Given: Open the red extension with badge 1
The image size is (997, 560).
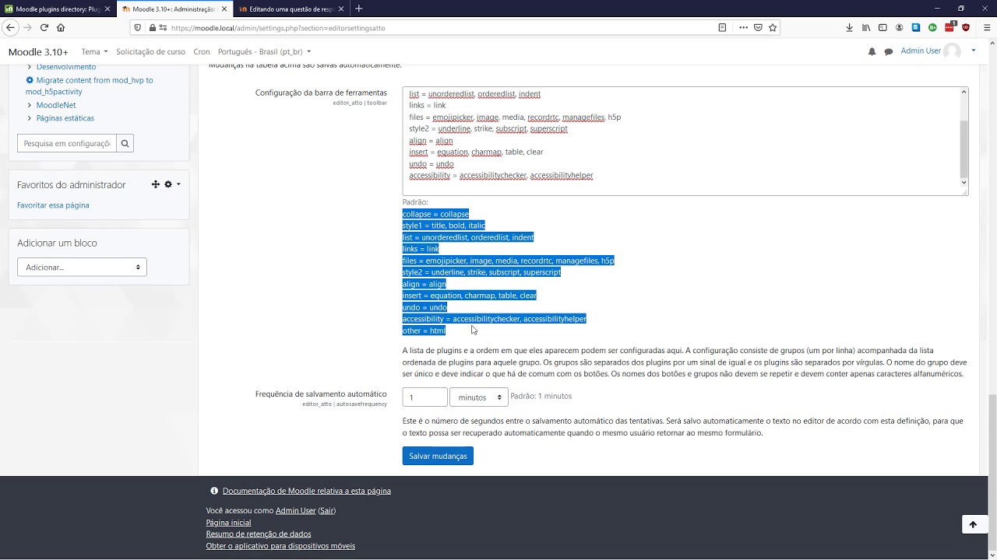Looking at the screenshot, I should [x=949, y=27].
